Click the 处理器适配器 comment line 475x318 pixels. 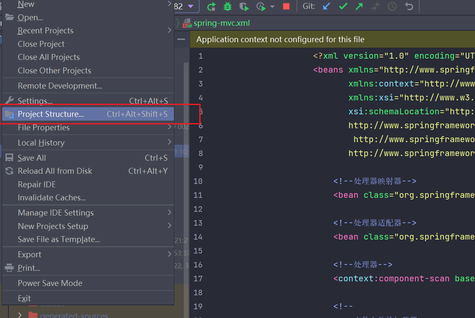pyautogui.click(x=375, y=223)
